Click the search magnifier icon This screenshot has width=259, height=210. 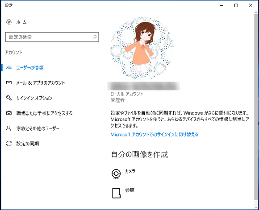(95, 37)
